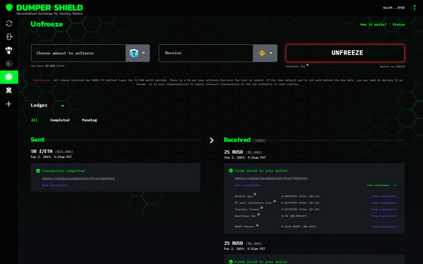The width and height of the screenshot is (423, 264).
Task: Click the Received (100%) heading
Action: point(245,140)
